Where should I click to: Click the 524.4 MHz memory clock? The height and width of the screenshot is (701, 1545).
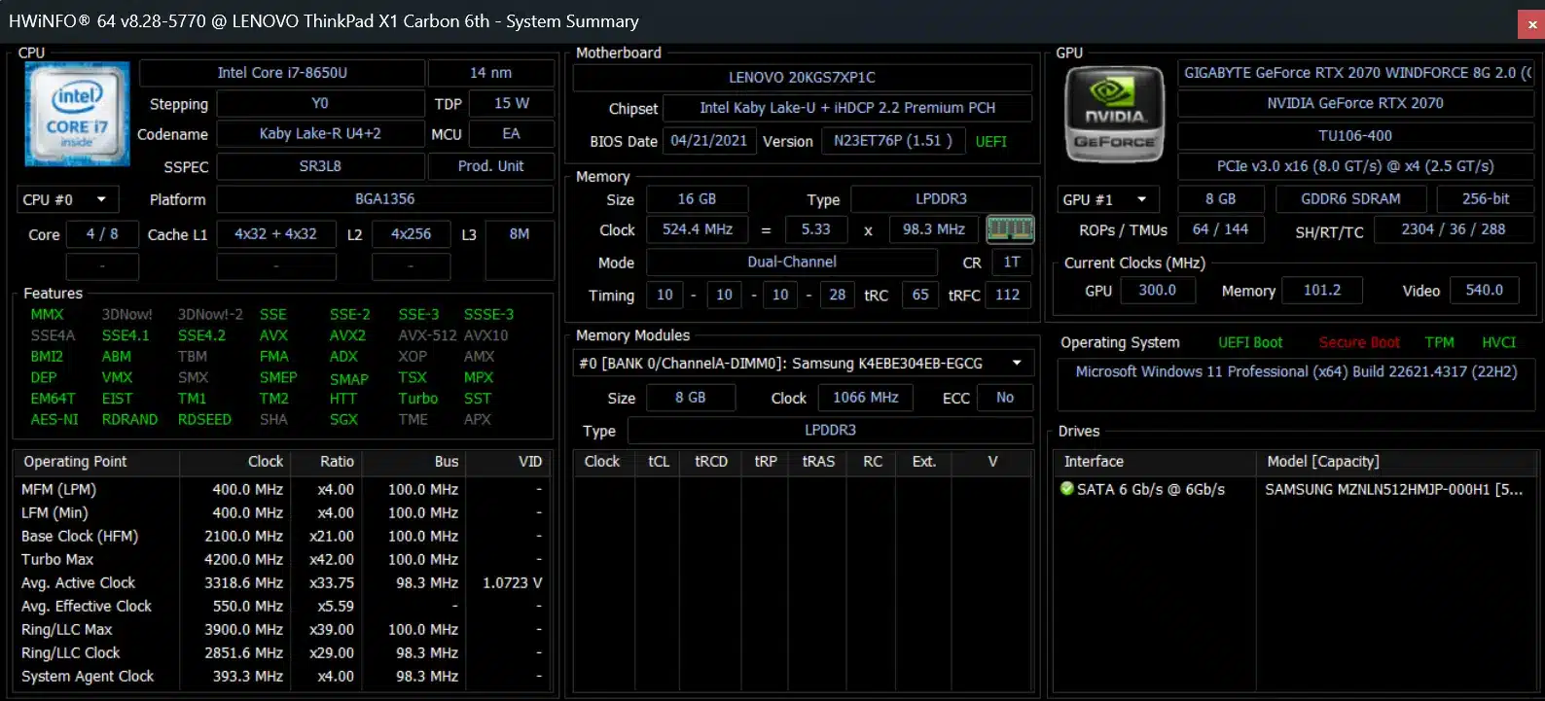[x=698, y=229]
